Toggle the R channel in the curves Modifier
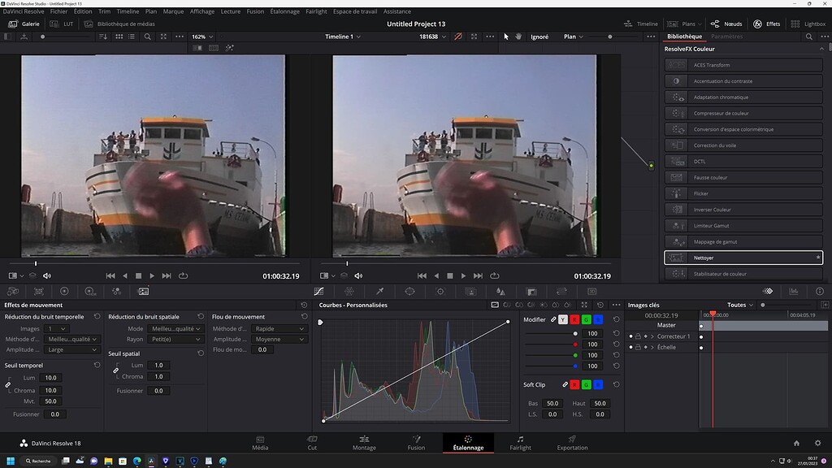832x468 pixels. pos(575,319)
